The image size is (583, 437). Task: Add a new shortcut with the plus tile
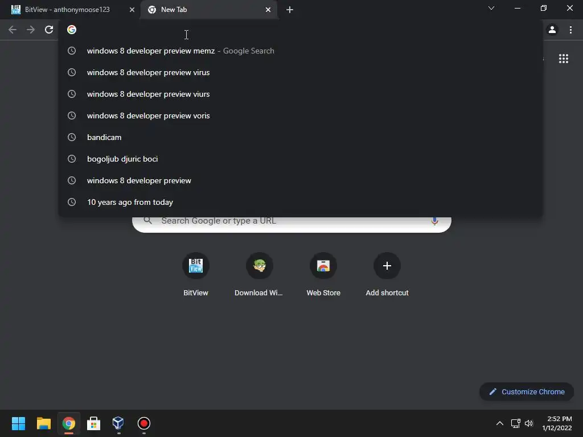[387, 275]
